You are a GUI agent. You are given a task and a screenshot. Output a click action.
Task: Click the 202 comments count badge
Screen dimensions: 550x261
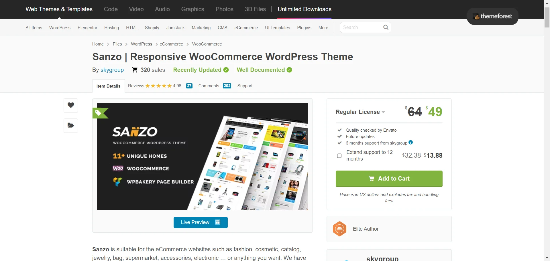[227, 86]
